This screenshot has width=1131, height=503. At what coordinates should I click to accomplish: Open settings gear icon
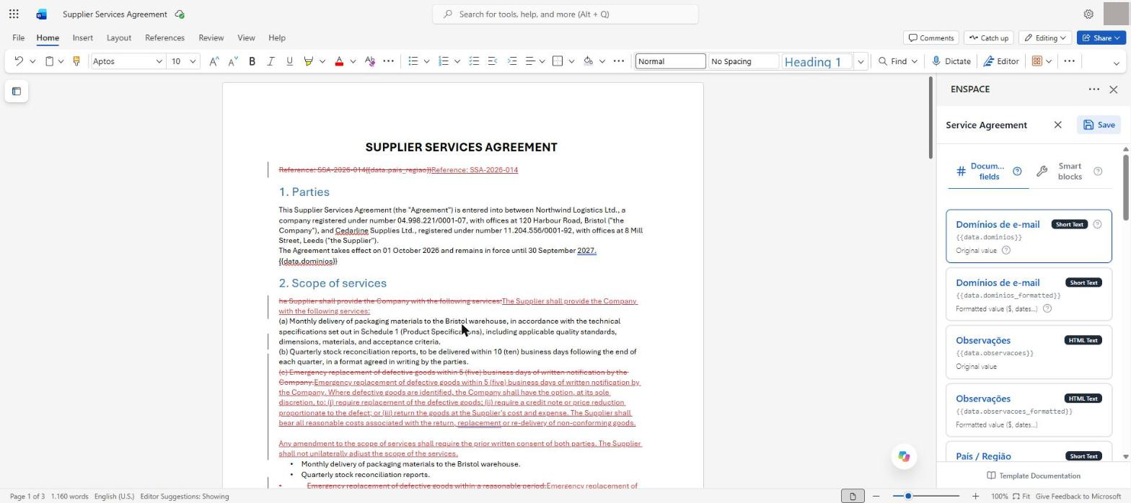click(1088, 14)
